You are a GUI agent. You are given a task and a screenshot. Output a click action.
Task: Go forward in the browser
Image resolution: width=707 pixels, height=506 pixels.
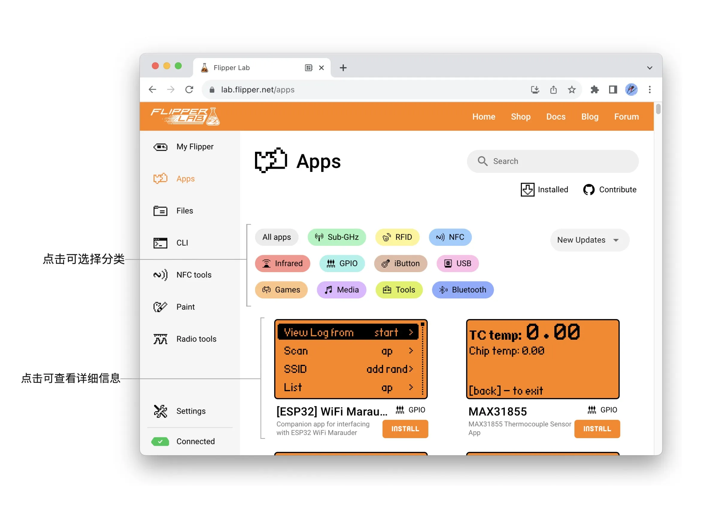pos(171,90)
